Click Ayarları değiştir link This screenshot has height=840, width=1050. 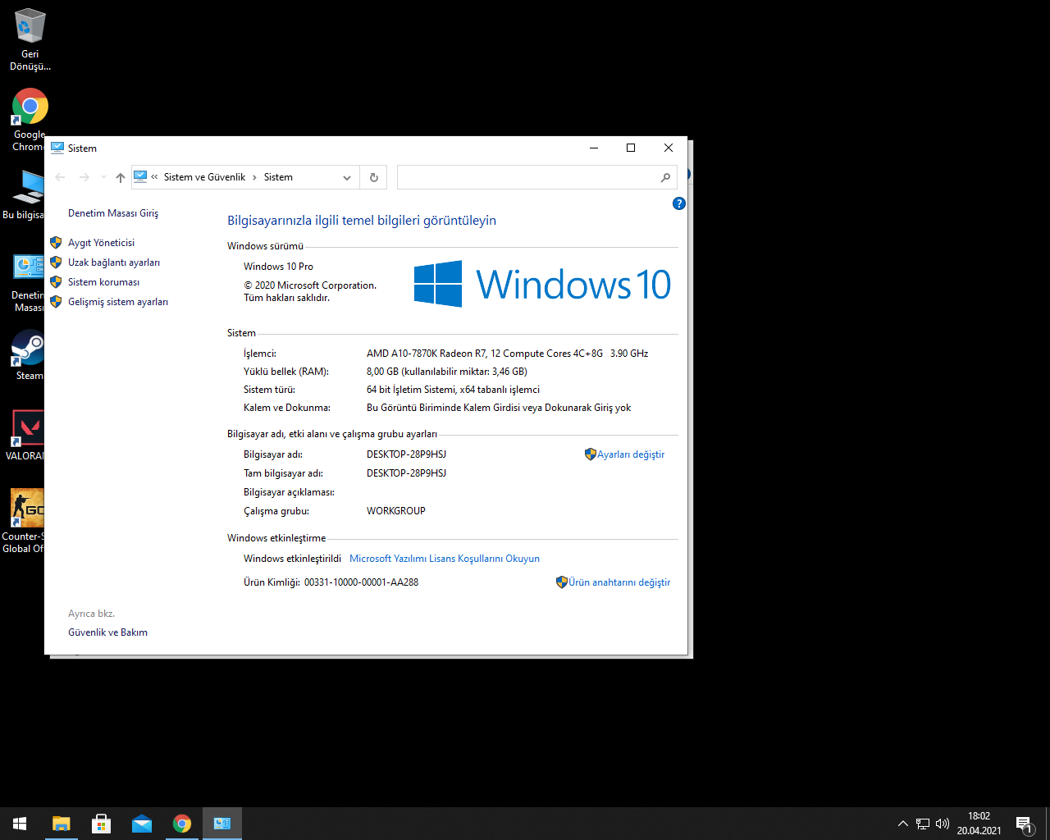[x=631, y=454]
